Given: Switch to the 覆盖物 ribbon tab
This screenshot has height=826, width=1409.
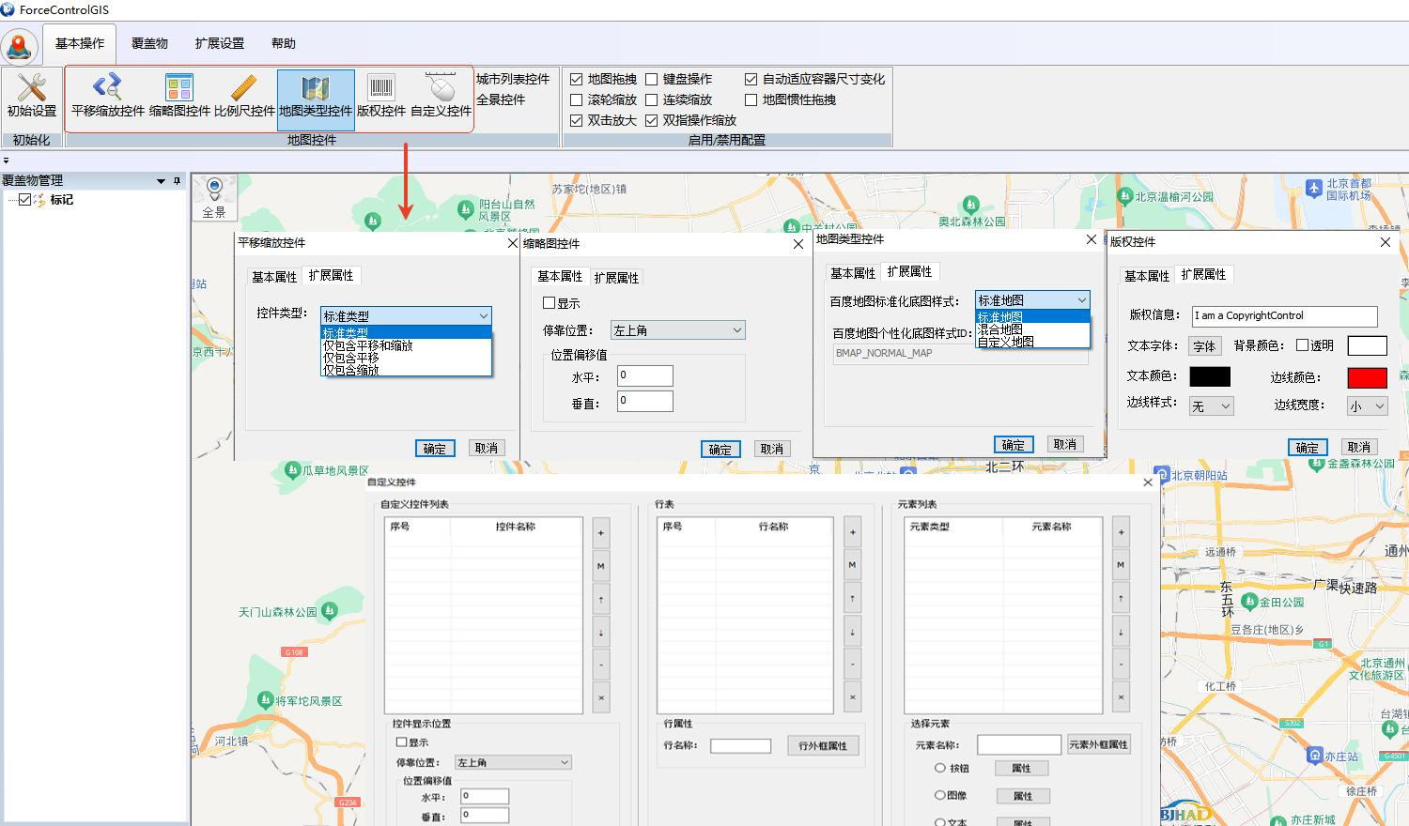Looking at the screenshot, I should [149, 43].
